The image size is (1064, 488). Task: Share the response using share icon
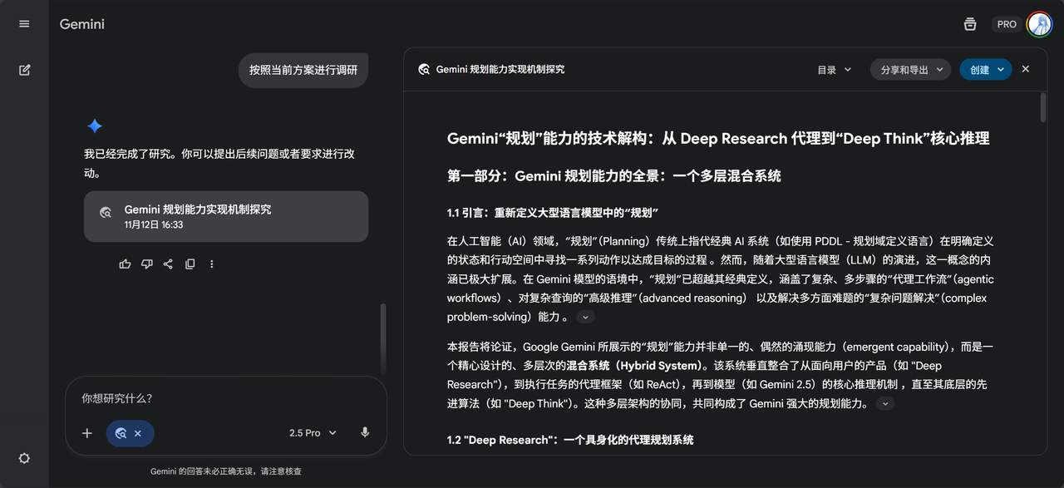tap(168, 264)
